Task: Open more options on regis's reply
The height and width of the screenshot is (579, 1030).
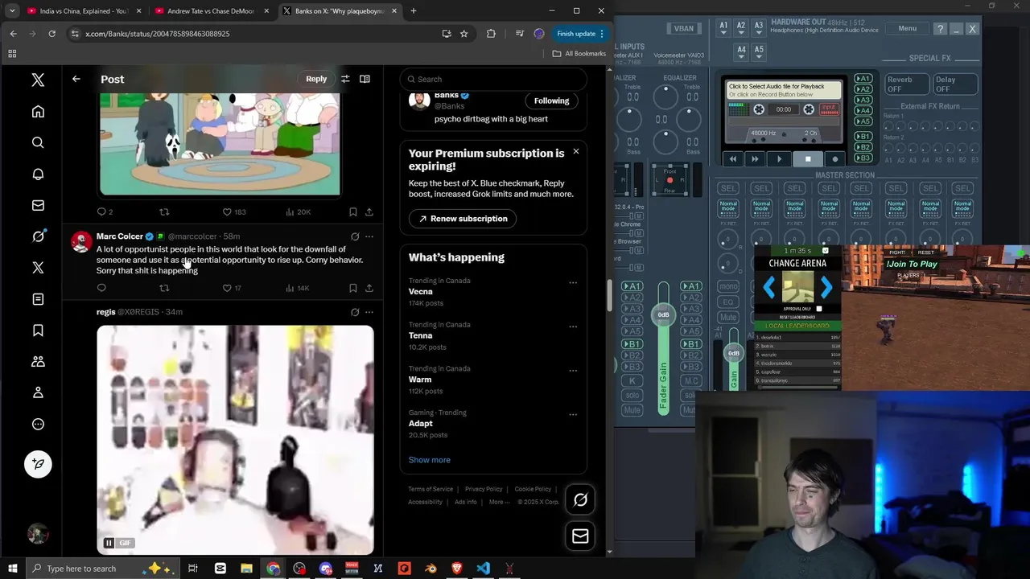Action: coord(369,312)
